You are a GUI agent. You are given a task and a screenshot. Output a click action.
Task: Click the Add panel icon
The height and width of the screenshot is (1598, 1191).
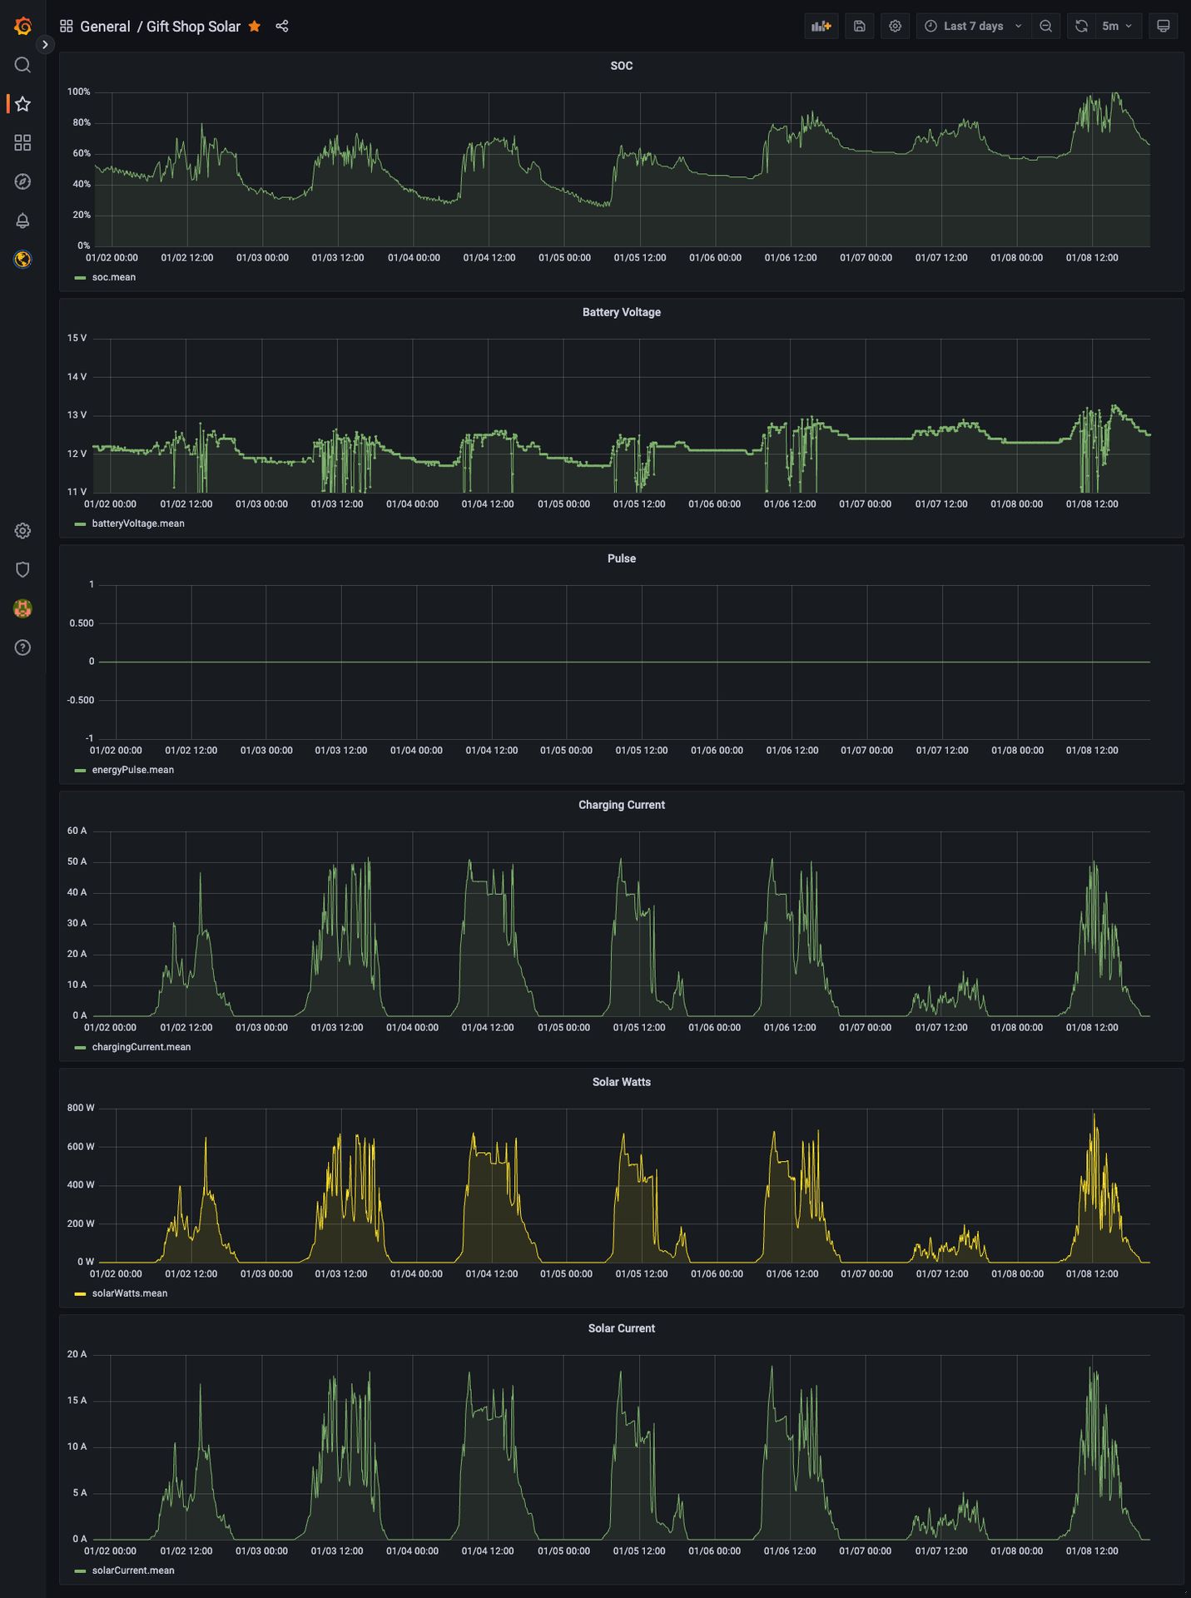click(821, 26)
